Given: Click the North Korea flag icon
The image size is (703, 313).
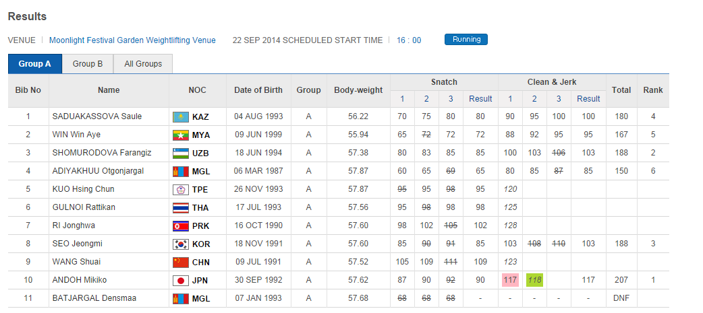Looking at the screenshot, I should 180,226.
